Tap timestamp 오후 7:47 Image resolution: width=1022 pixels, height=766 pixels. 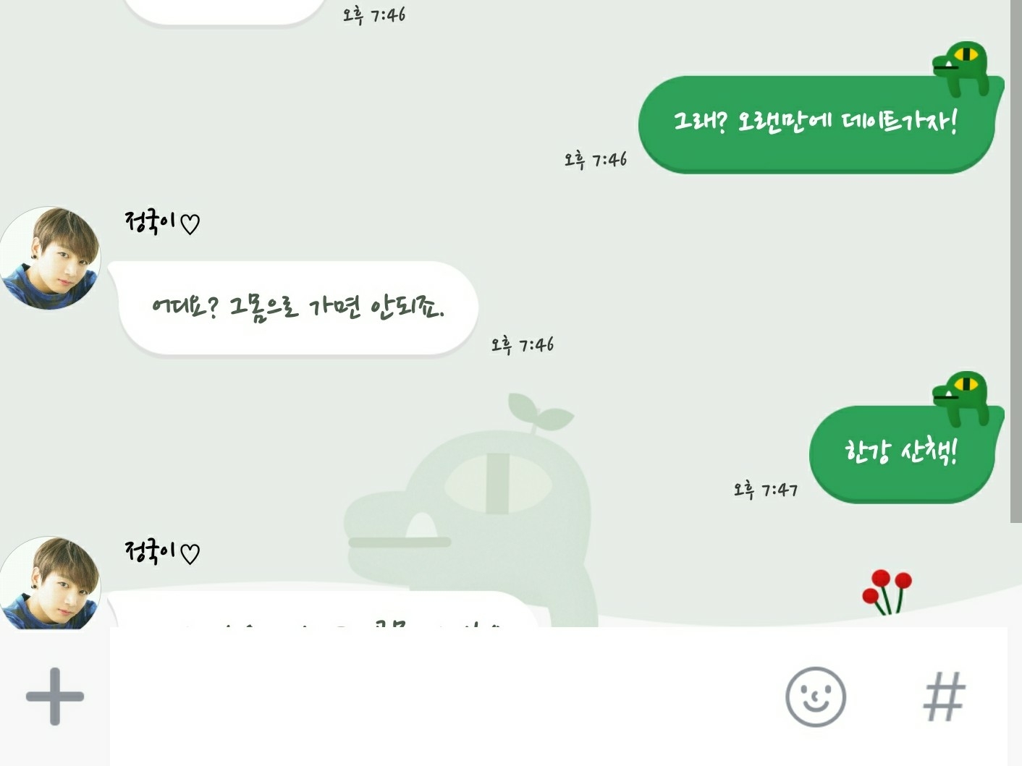point(765,490)
